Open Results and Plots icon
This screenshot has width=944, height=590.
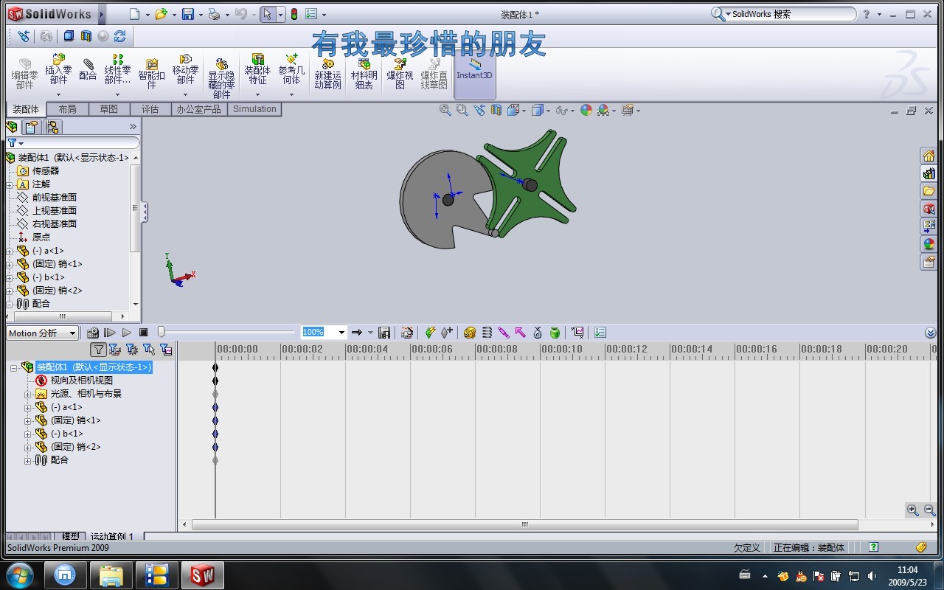click(577, 333)
